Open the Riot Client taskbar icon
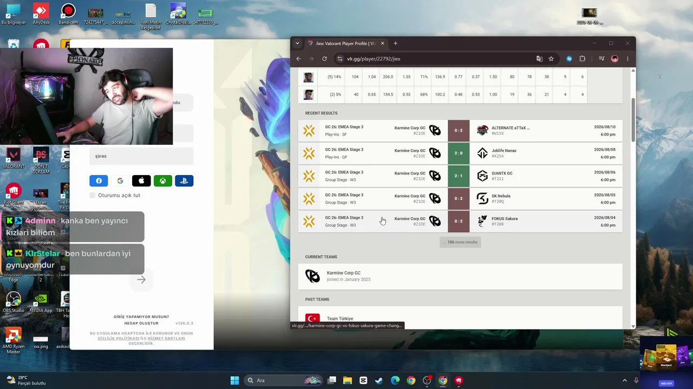 coord(459,380)
